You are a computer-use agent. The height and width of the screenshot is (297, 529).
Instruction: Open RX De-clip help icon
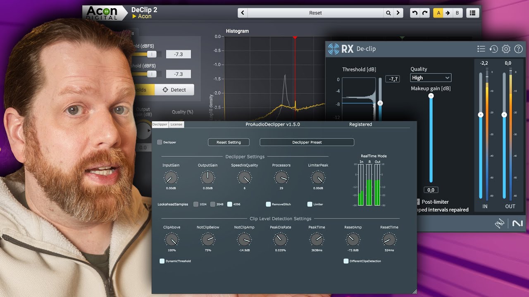[x=518, y=49]
